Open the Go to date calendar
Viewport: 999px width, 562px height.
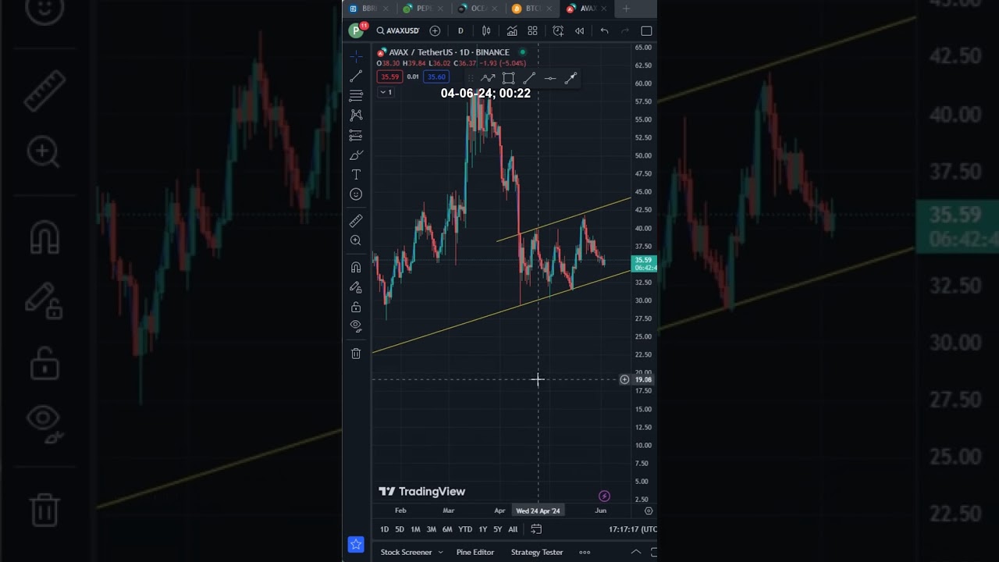536,529
